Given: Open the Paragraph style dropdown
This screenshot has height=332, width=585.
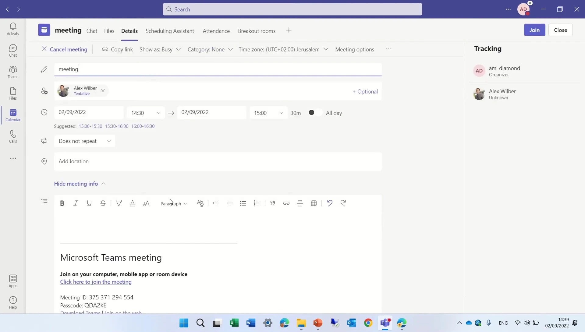Looking at the screenshot, I should coord(174,204).
